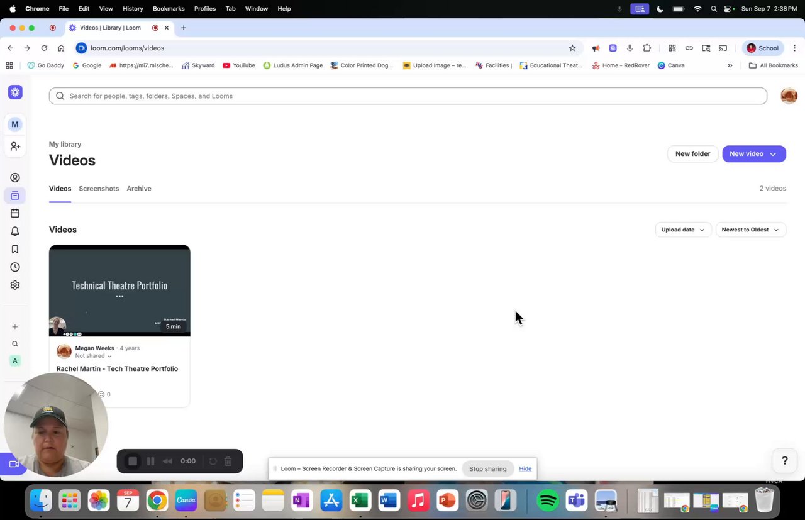Open the Library icon in Loom sidebar
This screenshot has width=805, height=520.
pos(15,196)
